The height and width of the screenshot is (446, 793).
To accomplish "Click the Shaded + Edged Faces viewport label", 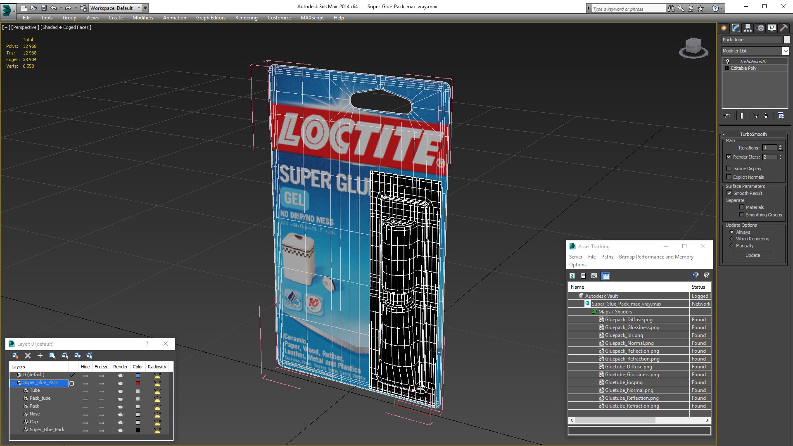I will click(x=66, y=27).
